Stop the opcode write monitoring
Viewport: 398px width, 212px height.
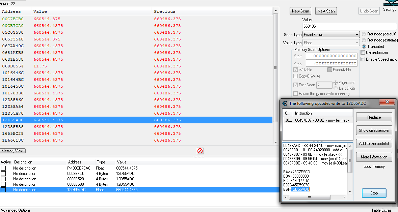tap(374, 193)
